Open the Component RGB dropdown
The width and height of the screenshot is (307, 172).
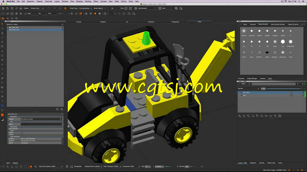point(135,167)
